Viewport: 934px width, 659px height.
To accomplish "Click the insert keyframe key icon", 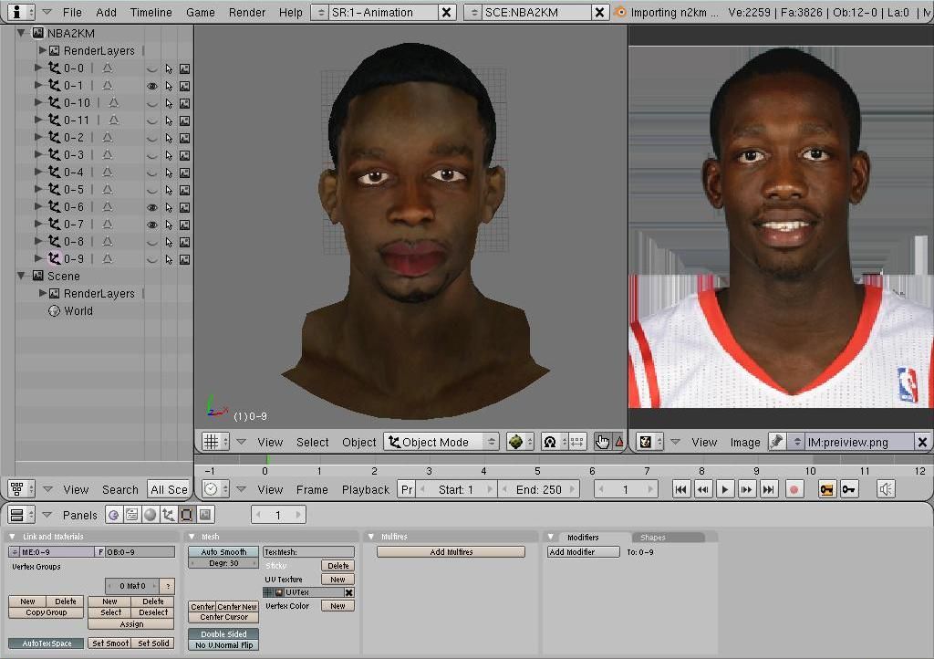I will pyautogui.click(x=826, y=489).
